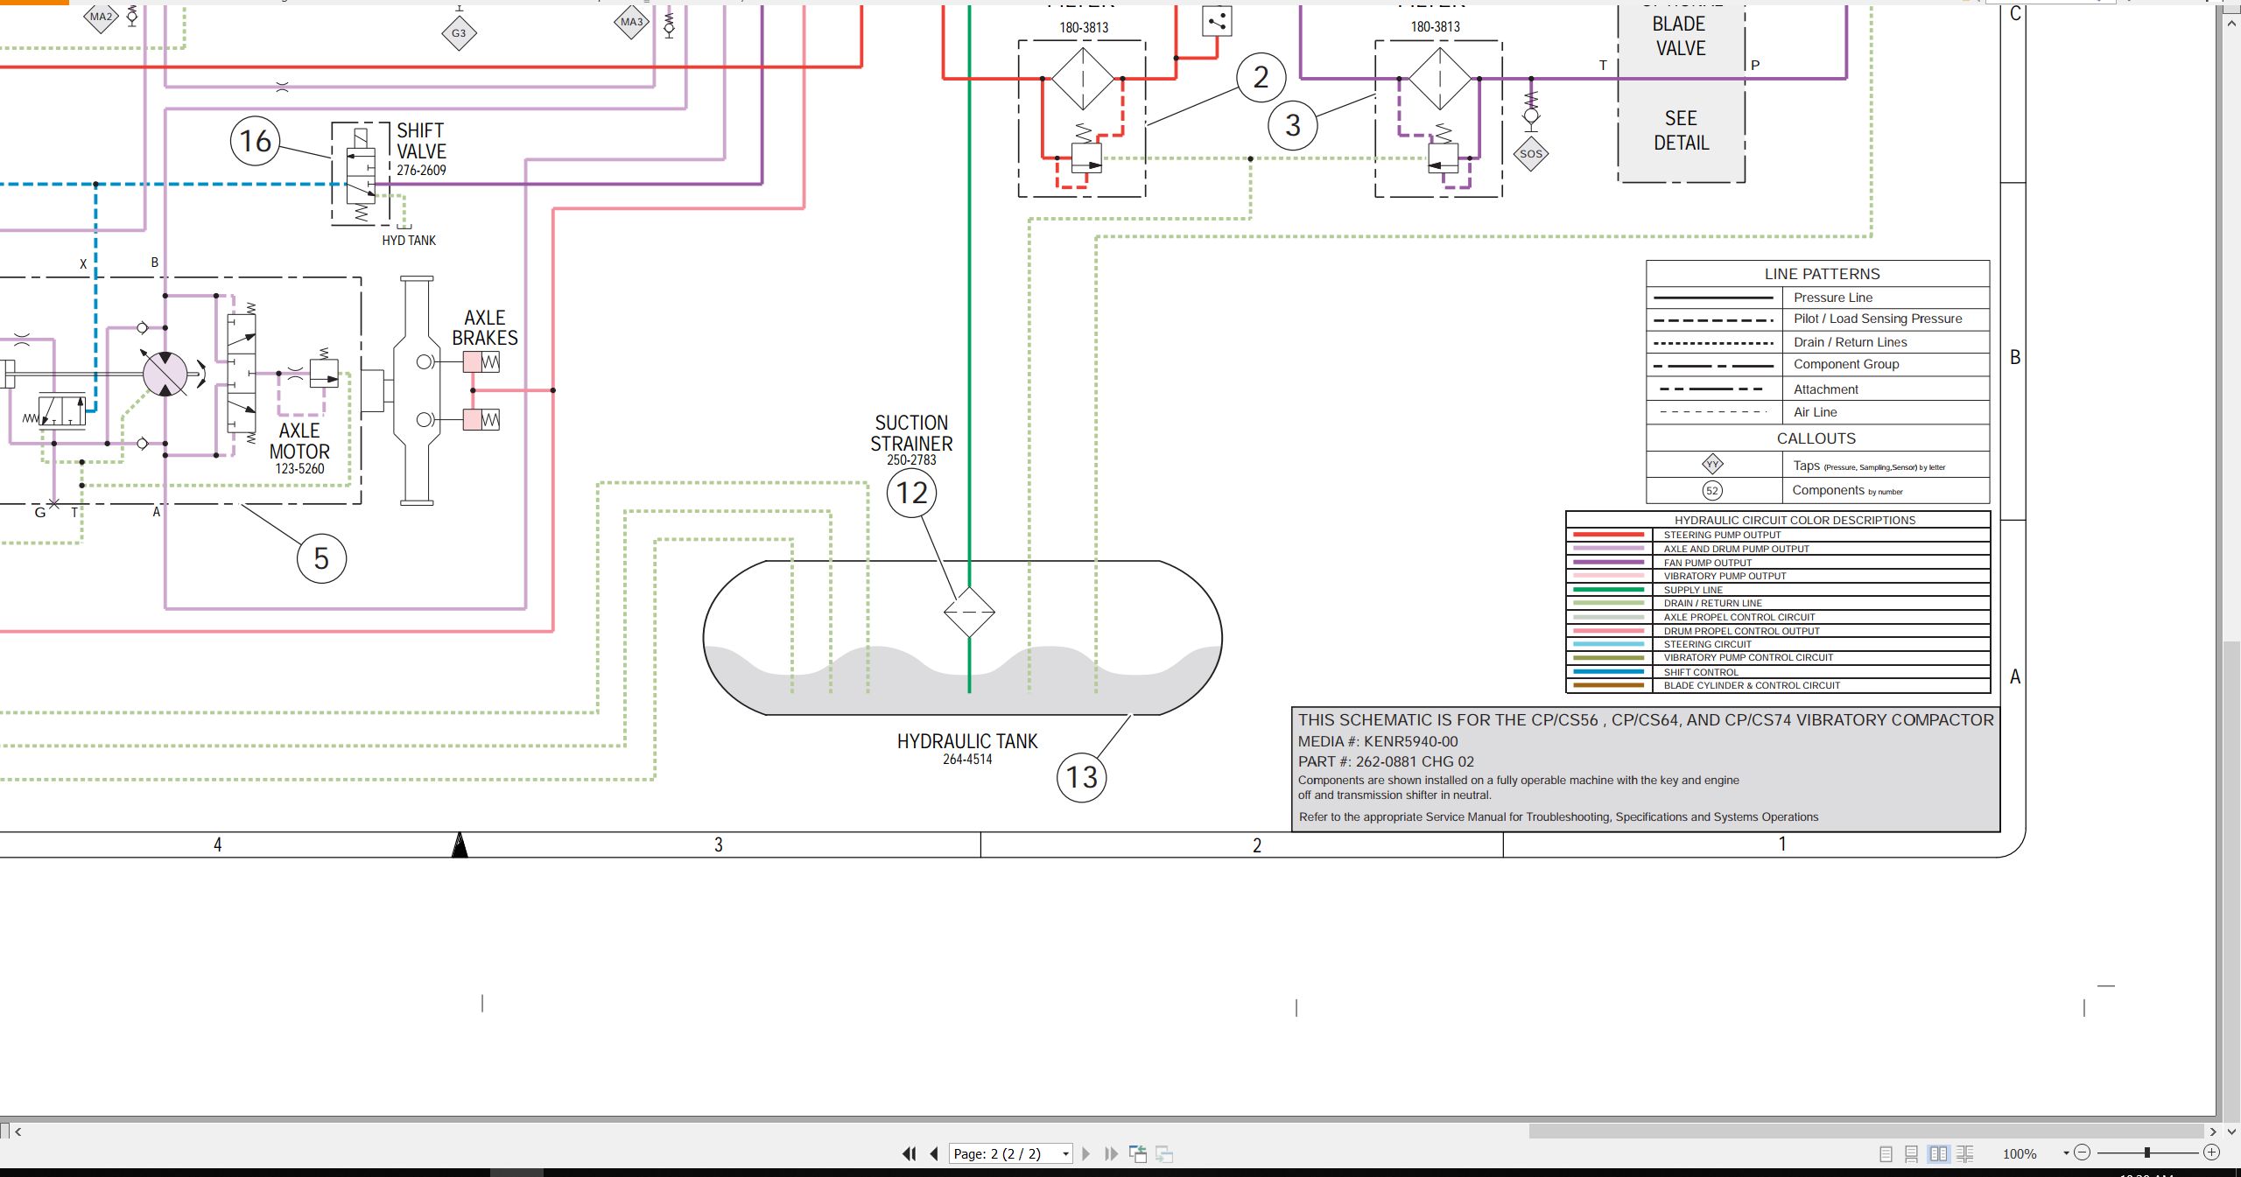Switch to facing pages view

1939,1153
